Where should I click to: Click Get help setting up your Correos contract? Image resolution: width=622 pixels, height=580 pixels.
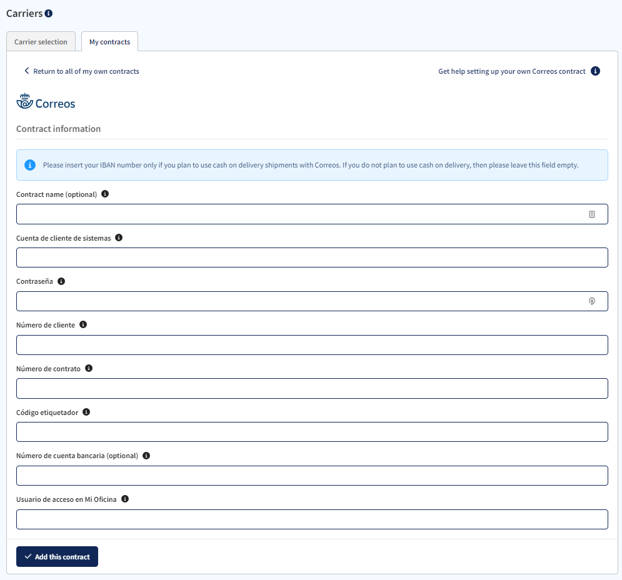[511, 71]
